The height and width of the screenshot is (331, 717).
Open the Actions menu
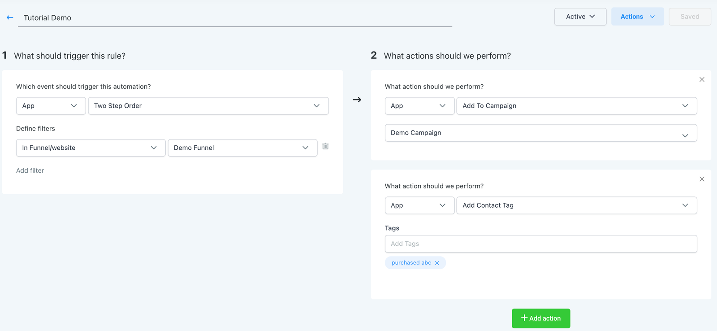(637, 17)
